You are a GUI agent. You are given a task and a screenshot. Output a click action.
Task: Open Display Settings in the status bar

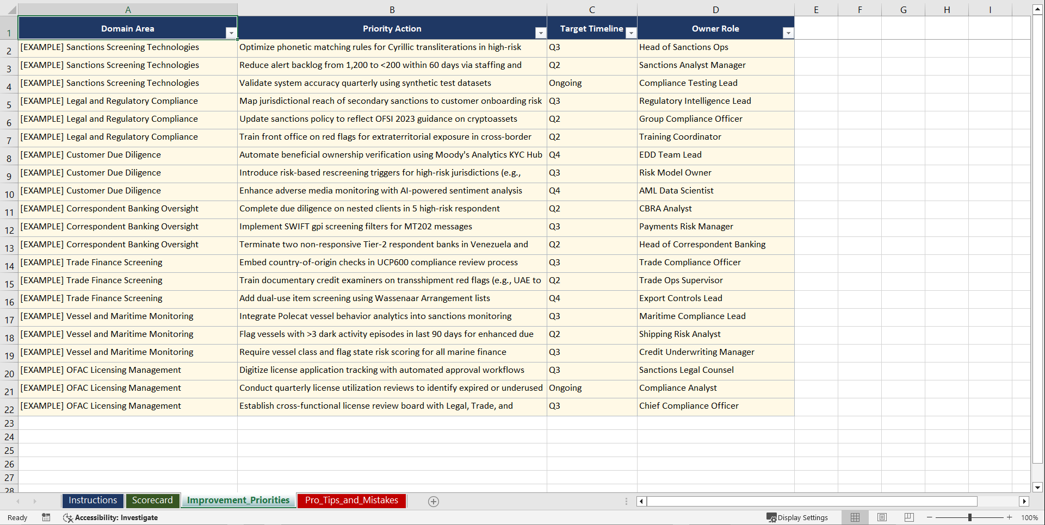797,517
